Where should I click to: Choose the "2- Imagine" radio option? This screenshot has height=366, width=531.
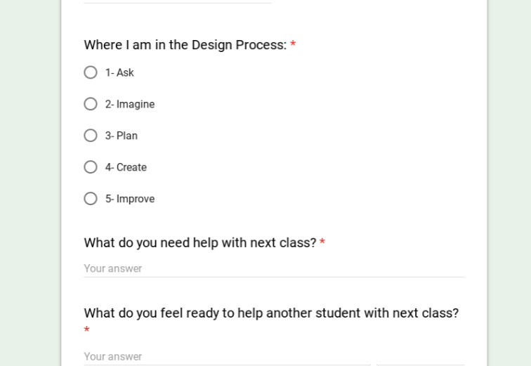(x=91, y=104)
